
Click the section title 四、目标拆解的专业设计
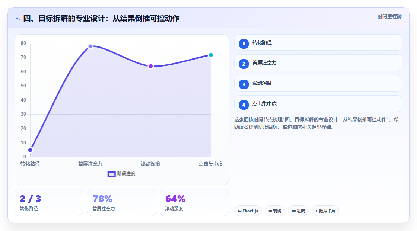point(101,18)
